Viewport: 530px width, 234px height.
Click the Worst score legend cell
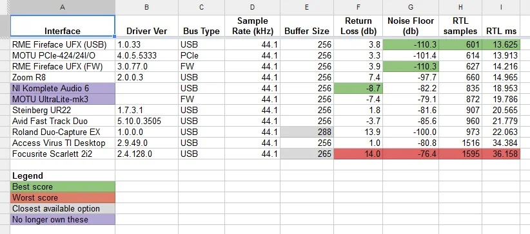pos(63,197)
